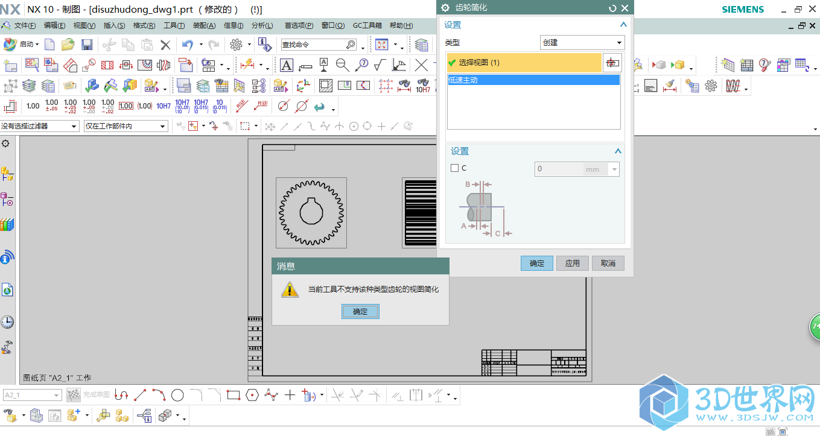This screenshot has width=820, height=436.
Task: Expand the undo history dropdown arrow
Action: coord(201,45)
